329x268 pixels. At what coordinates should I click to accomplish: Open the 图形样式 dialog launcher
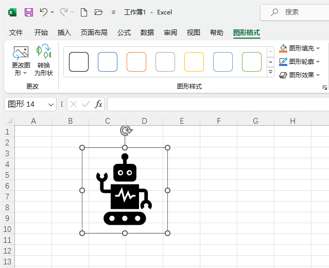coord(324,88)
